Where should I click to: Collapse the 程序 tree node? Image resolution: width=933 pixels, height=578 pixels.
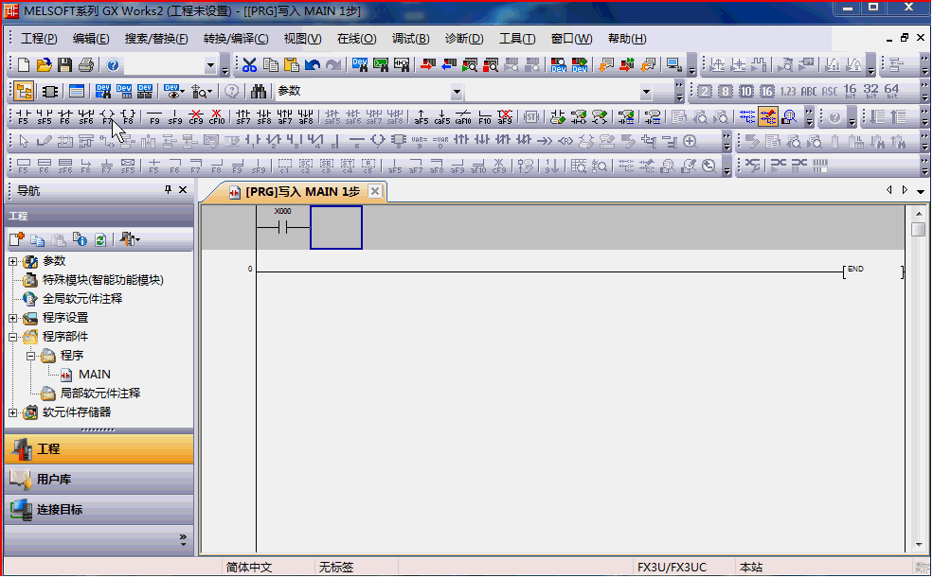click(x=31, y=356)
